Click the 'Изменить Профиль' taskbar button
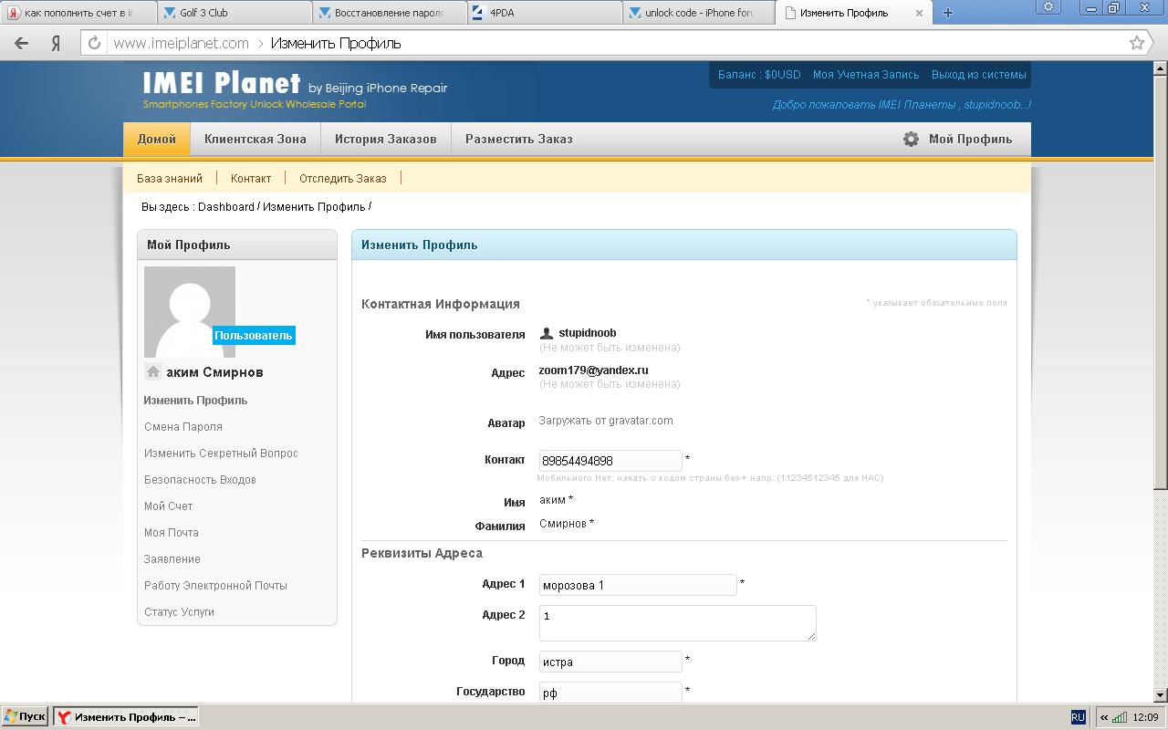1168x730 pixels. click(x=126, y=717)
